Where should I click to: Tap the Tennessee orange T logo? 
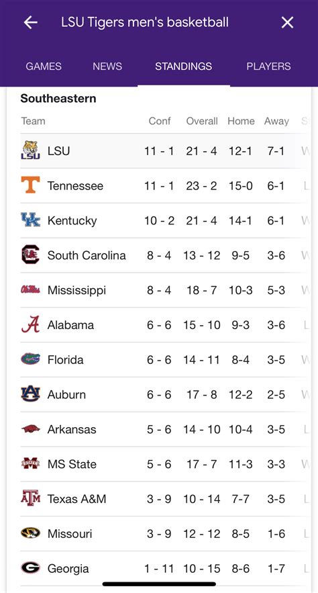31,185
